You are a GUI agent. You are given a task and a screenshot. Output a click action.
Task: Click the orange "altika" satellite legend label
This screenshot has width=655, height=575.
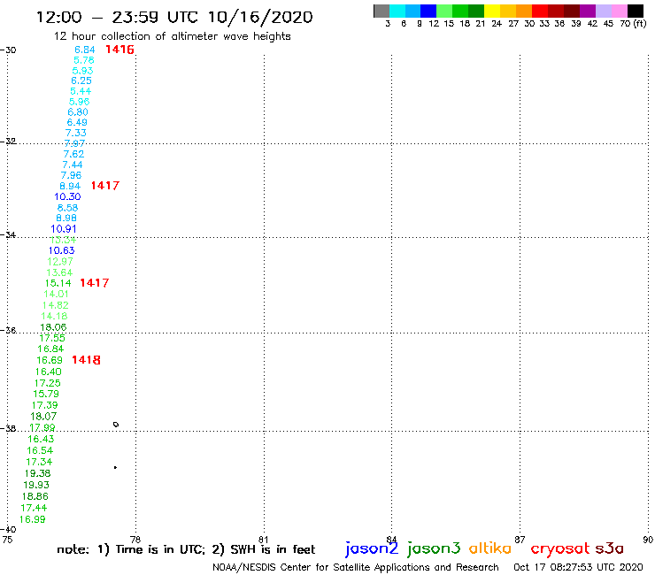tap(490, 548)
